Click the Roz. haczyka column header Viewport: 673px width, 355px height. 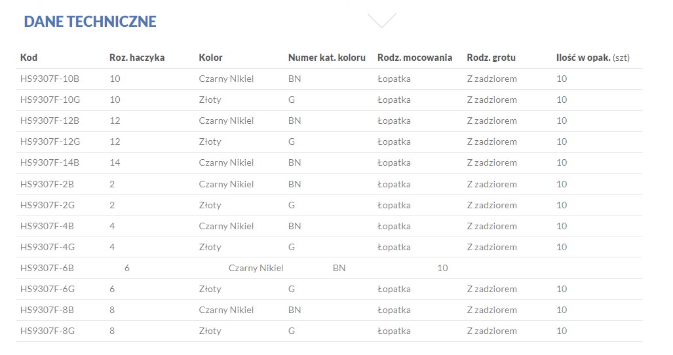(137, 58)
